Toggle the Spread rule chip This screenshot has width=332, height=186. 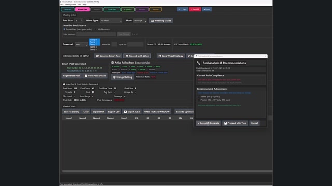click(x=149, y=67)
